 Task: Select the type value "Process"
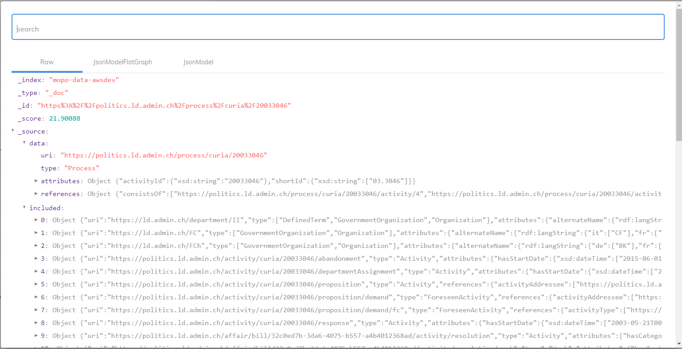point(82,168)
